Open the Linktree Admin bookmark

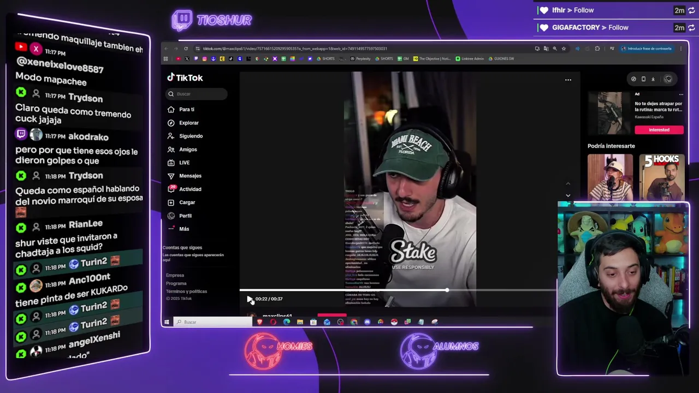[470, 58]
